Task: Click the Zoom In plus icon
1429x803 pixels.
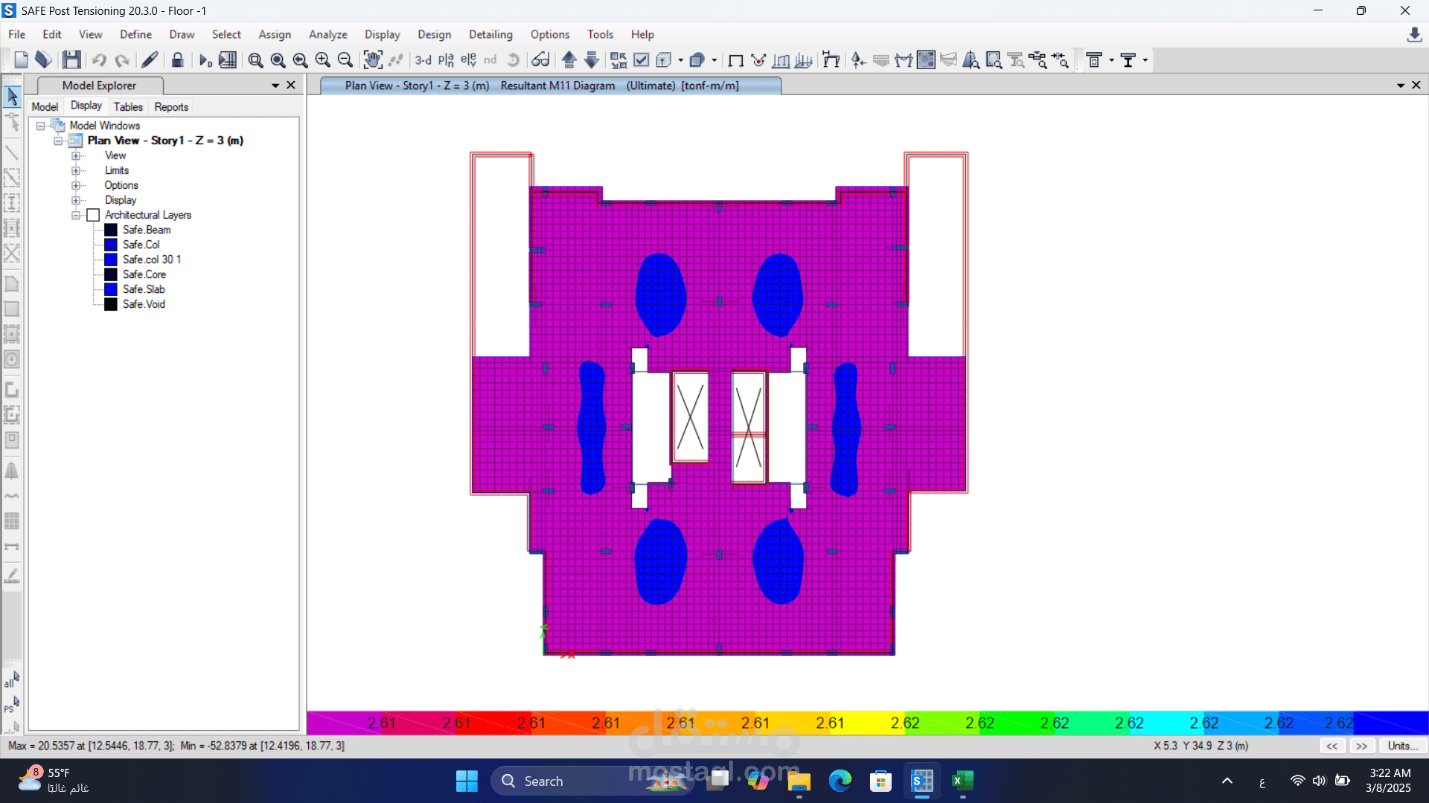Action: click(322, 60)
